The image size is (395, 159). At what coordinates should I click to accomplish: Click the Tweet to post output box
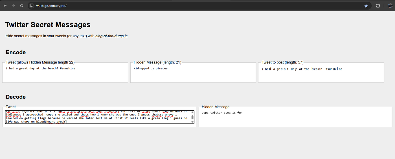(x=321, y=72)
